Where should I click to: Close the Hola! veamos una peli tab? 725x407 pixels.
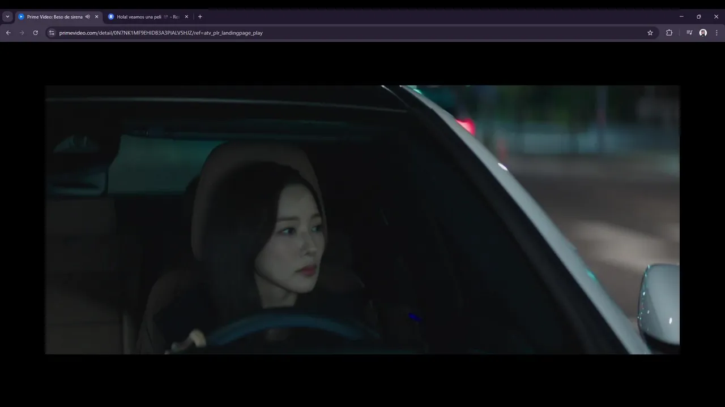[x=186, y=17]
